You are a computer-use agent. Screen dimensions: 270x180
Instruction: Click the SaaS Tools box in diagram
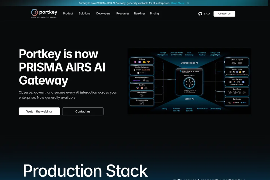(x=237, y=91)
